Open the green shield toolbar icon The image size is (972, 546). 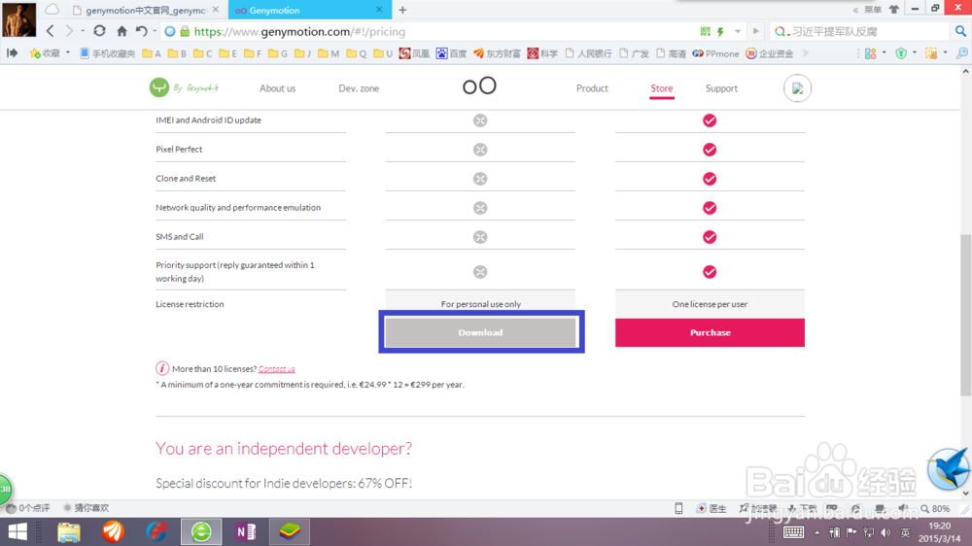[902, 53]
